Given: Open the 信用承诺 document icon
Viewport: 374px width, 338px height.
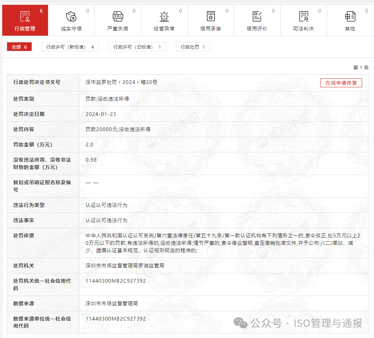Looking at the screenshot, I should pyautogui.click(x=211, y=16).
